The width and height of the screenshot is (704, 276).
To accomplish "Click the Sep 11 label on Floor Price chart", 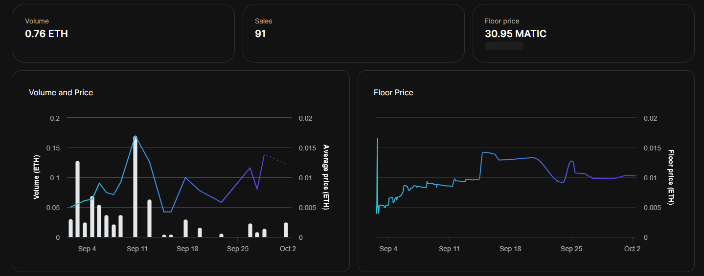I will click(x=449, y=249).
